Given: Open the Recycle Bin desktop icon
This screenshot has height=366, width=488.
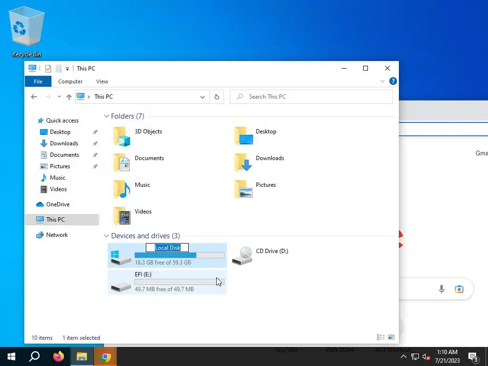Looking at the screenshot, I should pyautogui.click(x=27, y=32).
